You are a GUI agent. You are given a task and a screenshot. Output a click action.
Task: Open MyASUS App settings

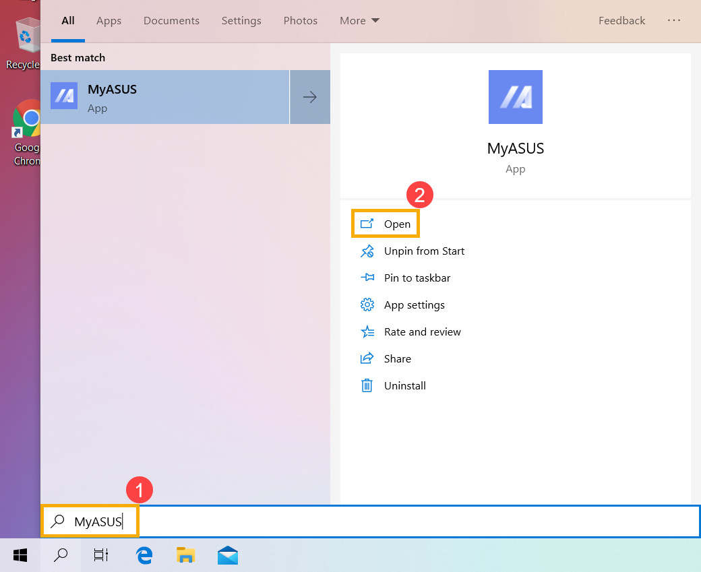coord(402,305)
